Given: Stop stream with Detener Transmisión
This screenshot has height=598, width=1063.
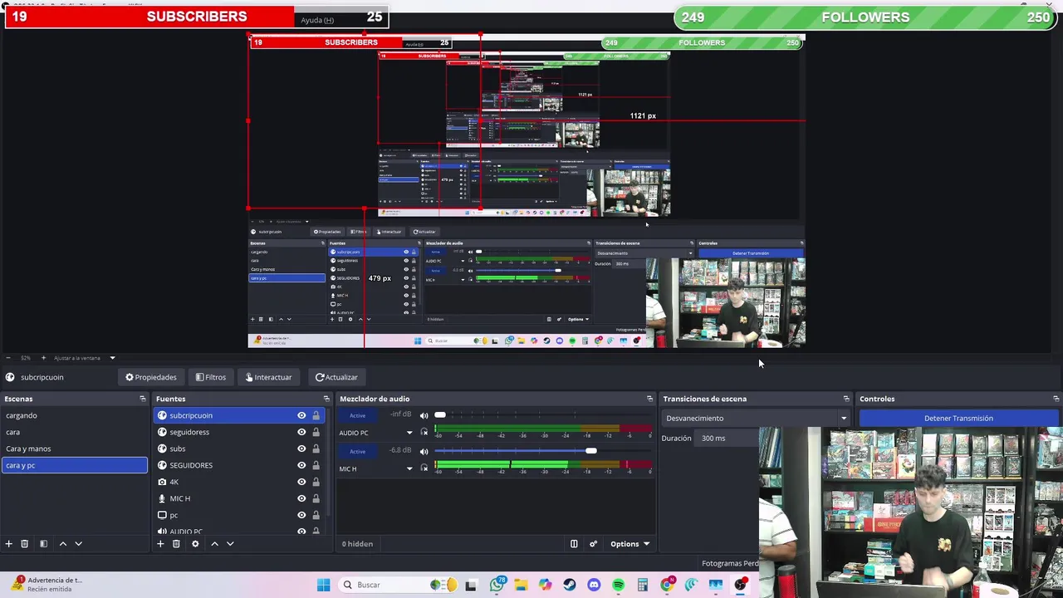Looking at the screenshot, I should 958,419.
